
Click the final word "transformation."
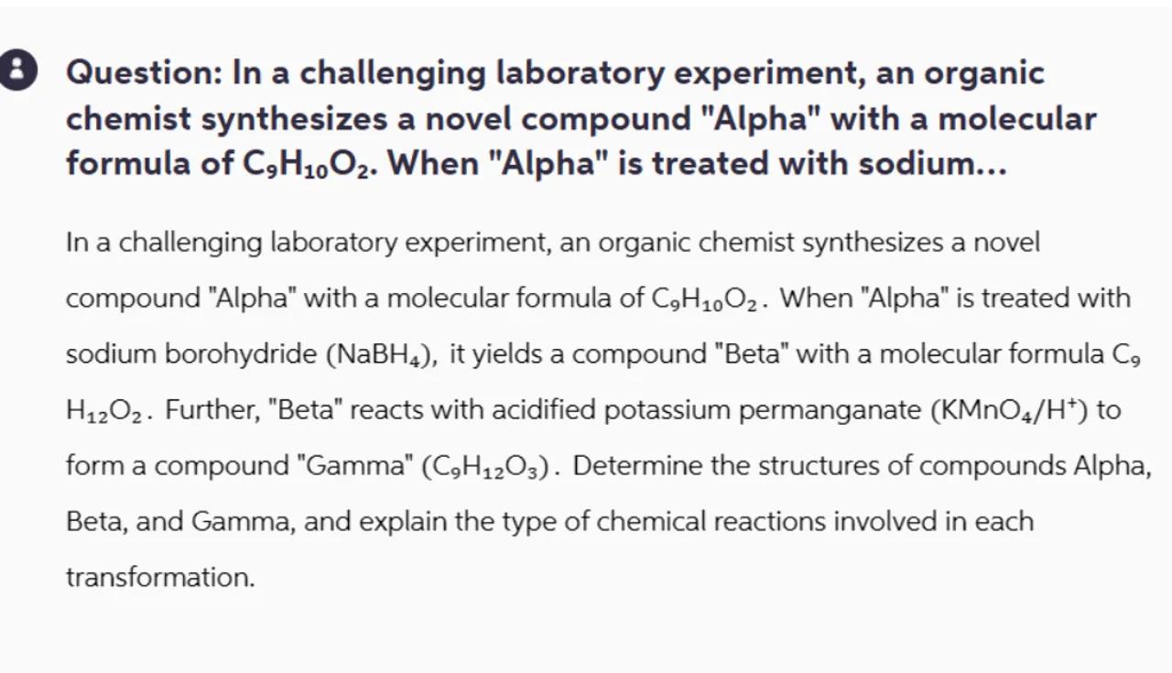click(160, 578)
